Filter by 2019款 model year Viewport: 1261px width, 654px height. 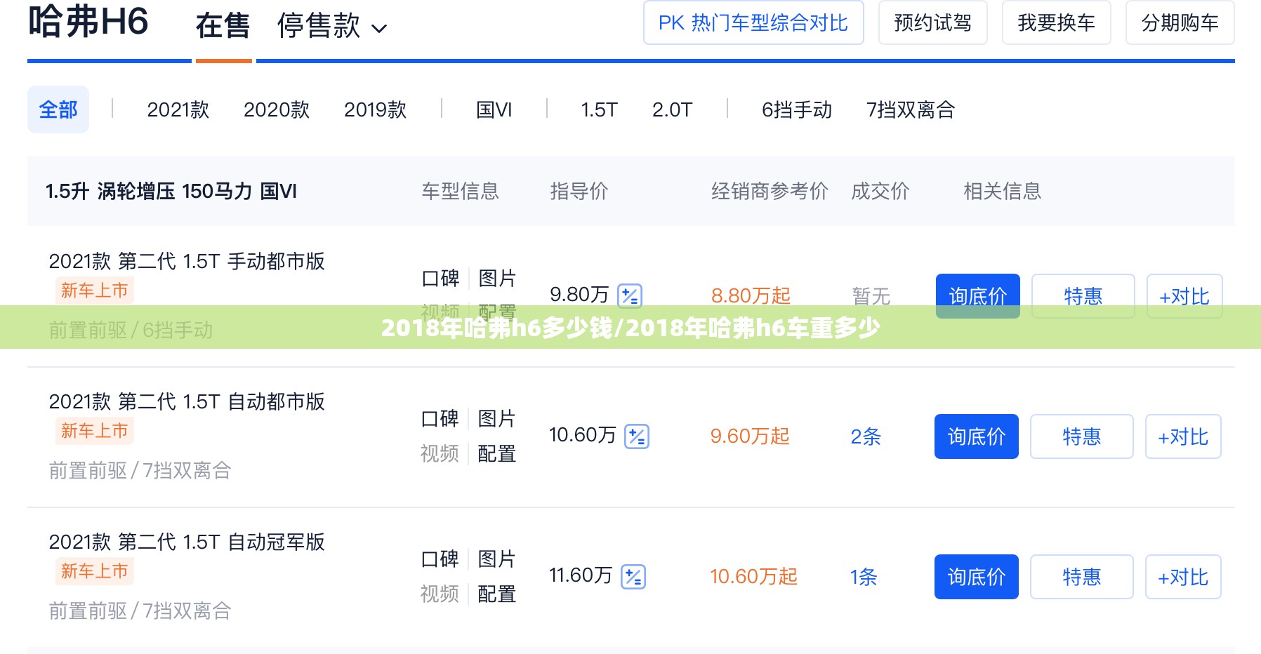pos(376,109)
